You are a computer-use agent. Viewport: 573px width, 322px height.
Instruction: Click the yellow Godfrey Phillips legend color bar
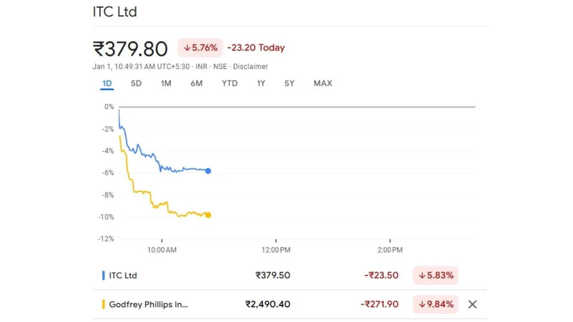[x=103, y=305]
